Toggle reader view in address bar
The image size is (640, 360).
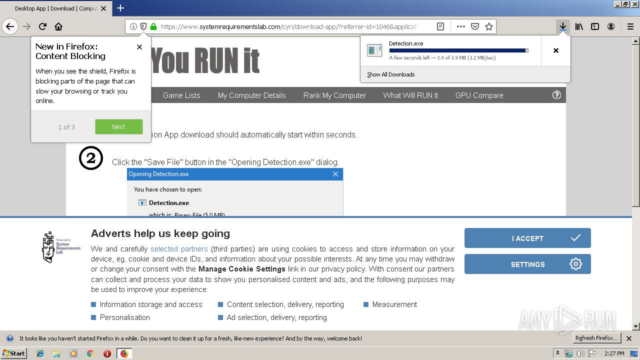440,26
